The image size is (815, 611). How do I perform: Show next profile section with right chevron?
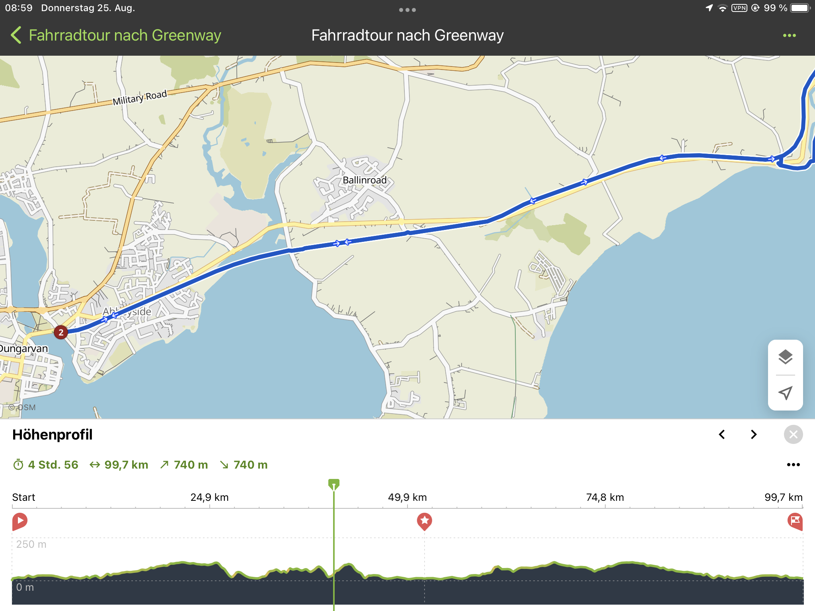click(x=753, y=434)
